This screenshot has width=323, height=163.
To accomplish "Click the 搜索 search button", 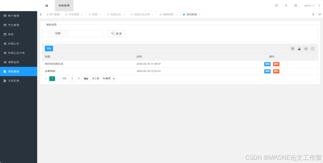I will (117, 33).
